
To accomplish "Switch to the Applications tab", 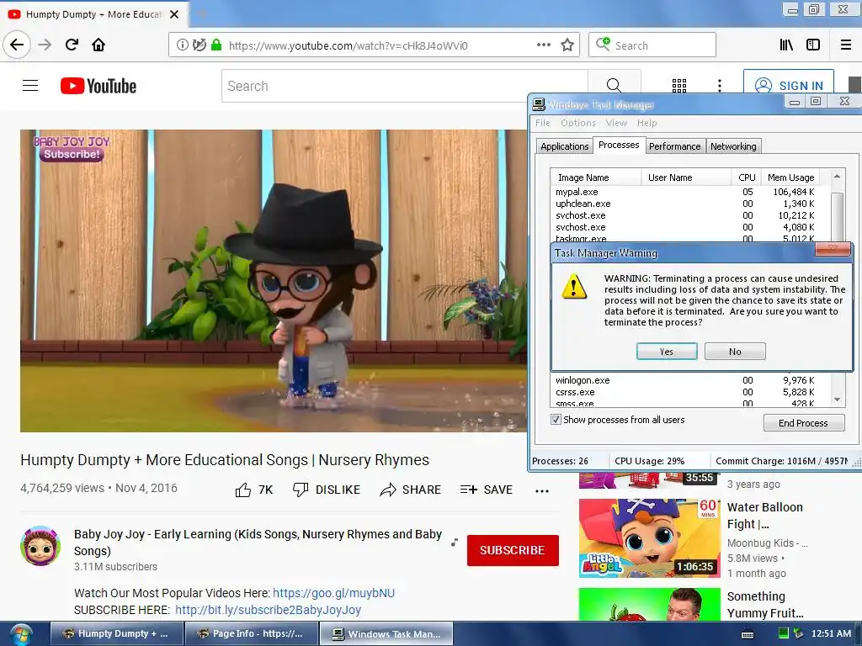I will [564, 146].
